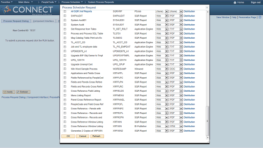Click the Refresh button with arrows icon
This screenshot has height=148, width=263.
click(23, 92)
